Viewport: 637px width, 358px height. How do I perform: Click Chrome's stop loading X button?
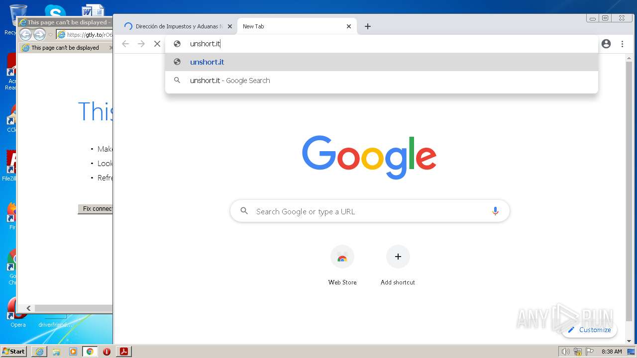click(157, 44)
